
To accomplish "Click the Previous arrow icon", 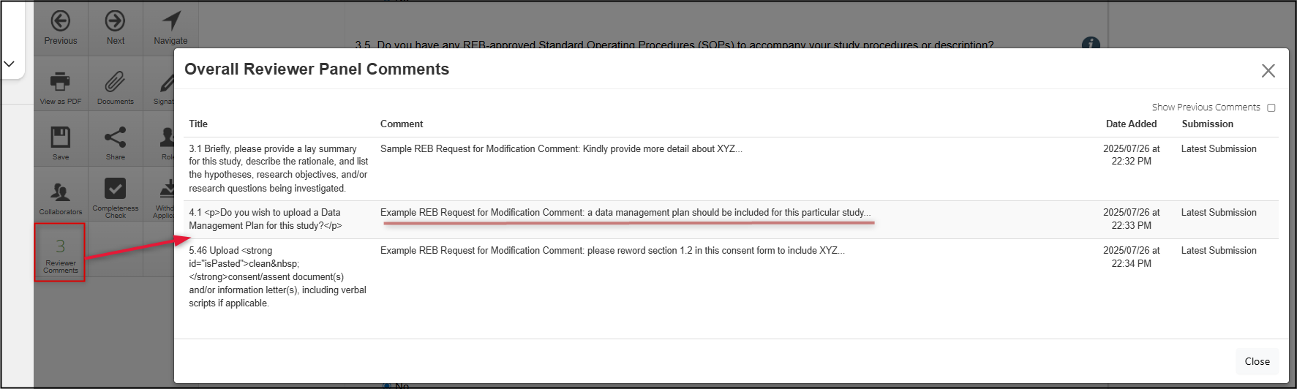I will coord(61,21).
